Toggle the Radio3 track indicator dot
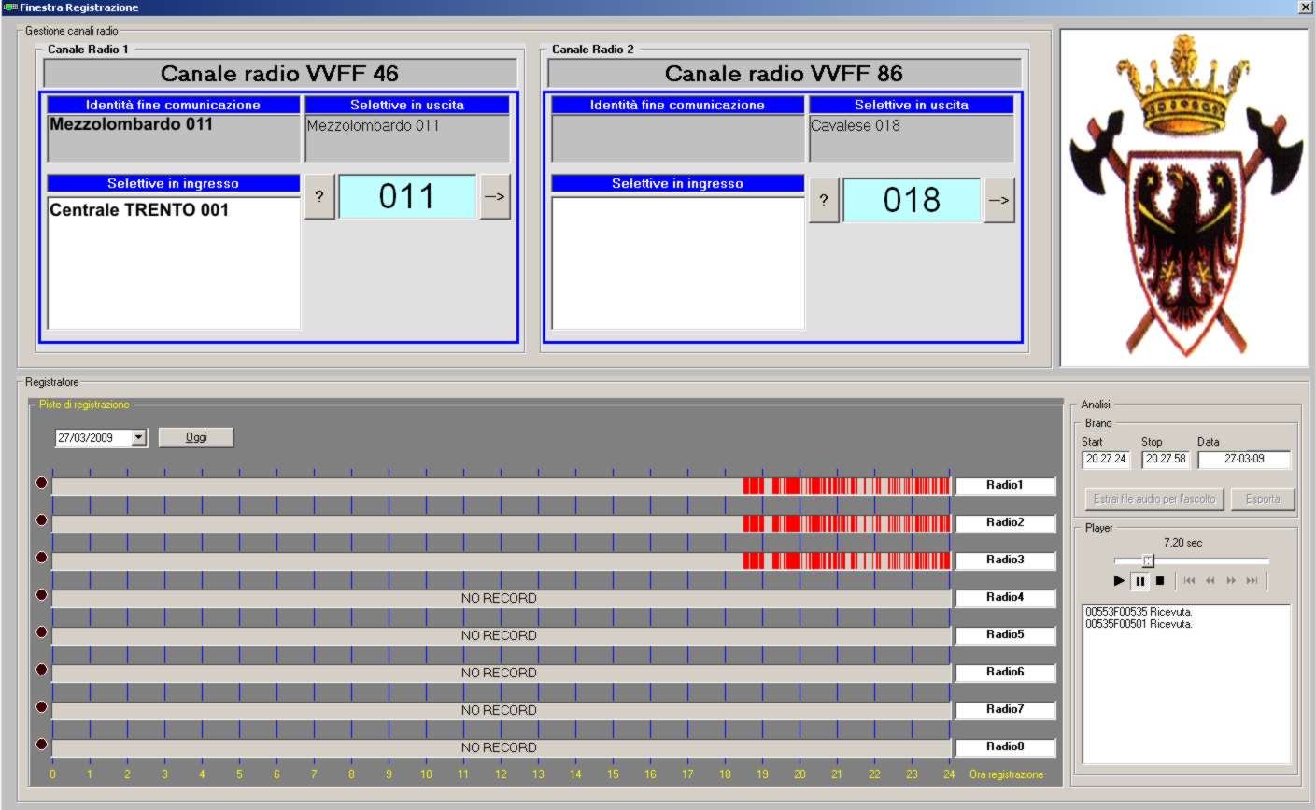The width and height of the screenshot is (1316, 810). 41,558
